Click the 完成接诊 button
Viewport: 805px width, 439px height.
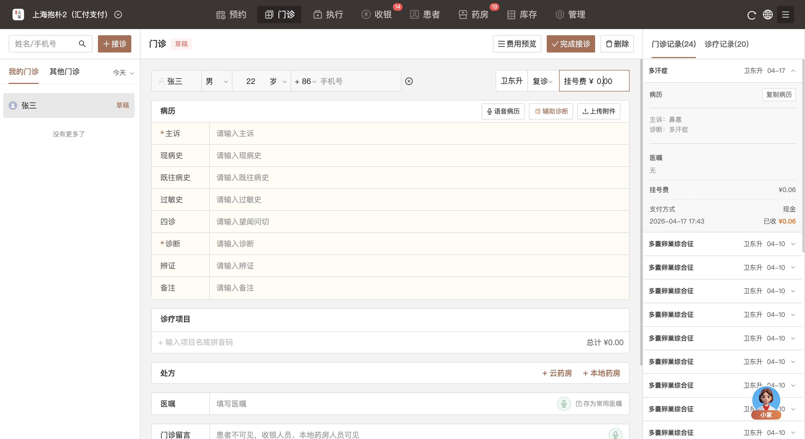pos(571,44)
